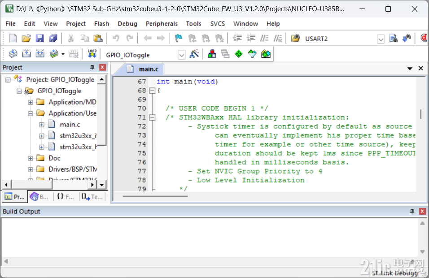Viewport: 429px width, 278px height.
Task: Open the Debug menu
Action: pyautogui.click(x=127, y=24)
